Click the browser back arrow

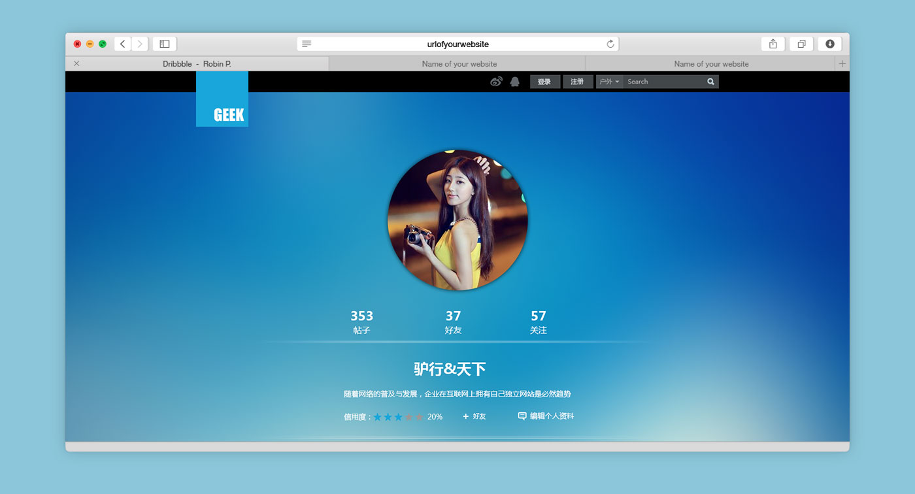tap(123, 44)
